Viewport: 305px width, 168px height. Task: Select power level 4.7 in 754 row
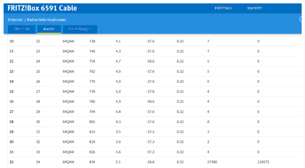[x=118, y=61]
